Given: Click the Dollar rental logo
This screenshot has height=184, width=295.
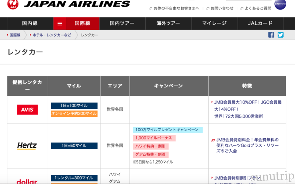Looking at the screenshot, I should (x=27, y=181).
